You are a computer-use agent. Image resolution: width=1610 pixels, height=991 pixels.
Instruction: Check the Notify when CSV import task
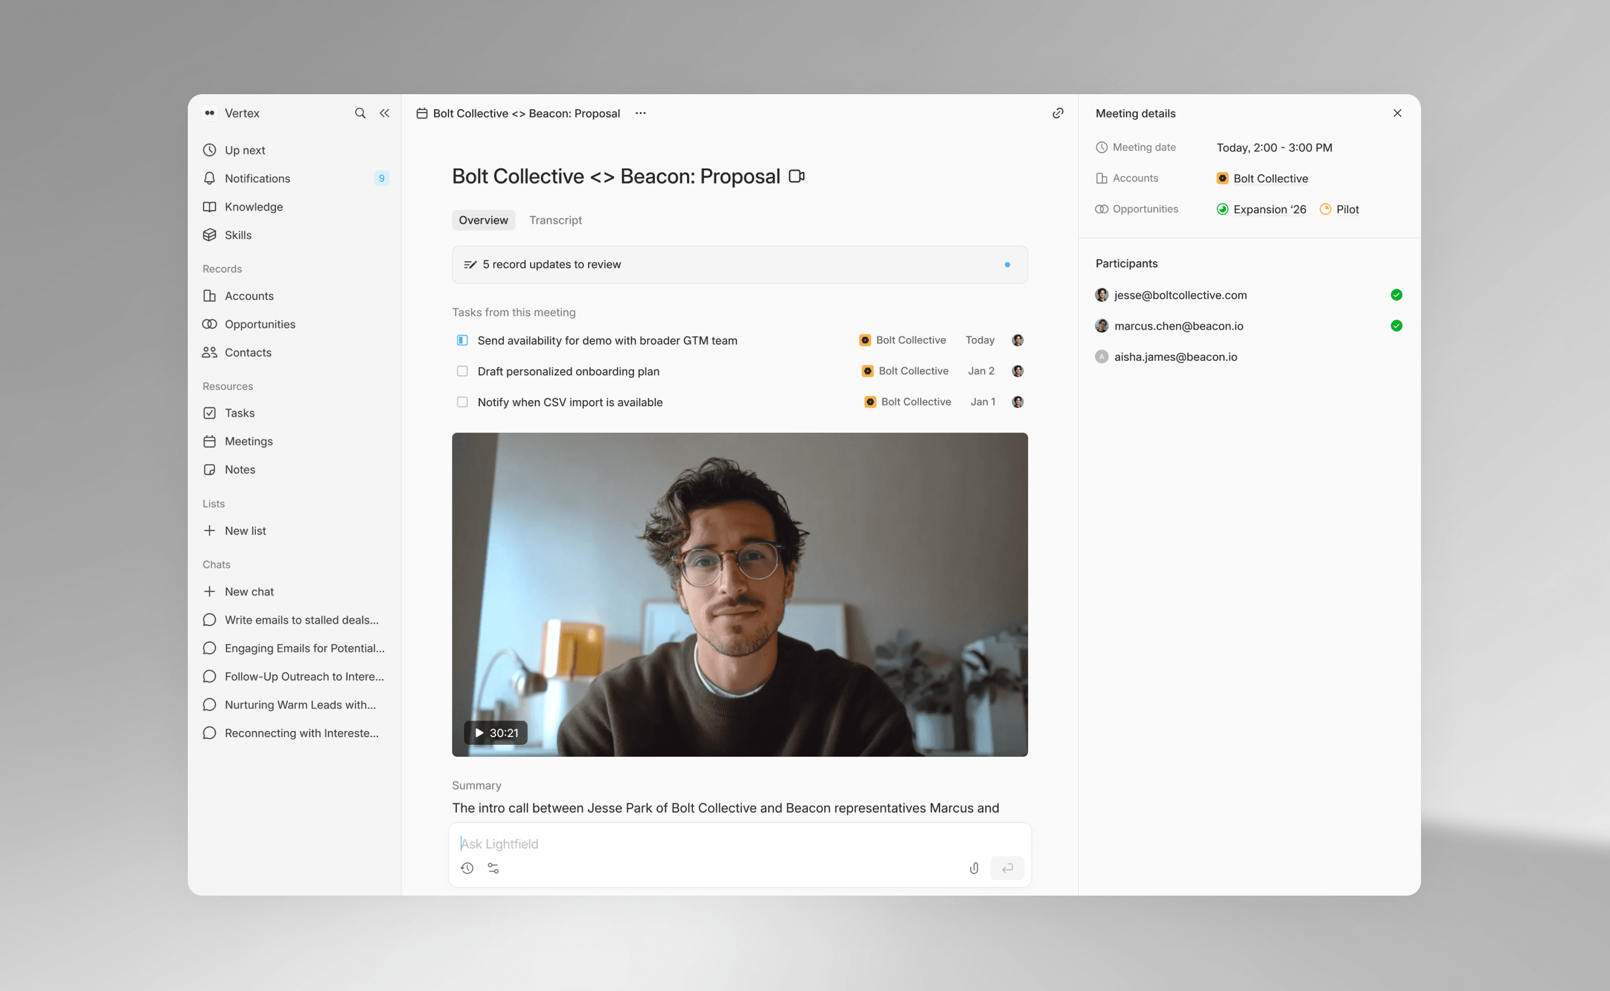tap(463, 402)
